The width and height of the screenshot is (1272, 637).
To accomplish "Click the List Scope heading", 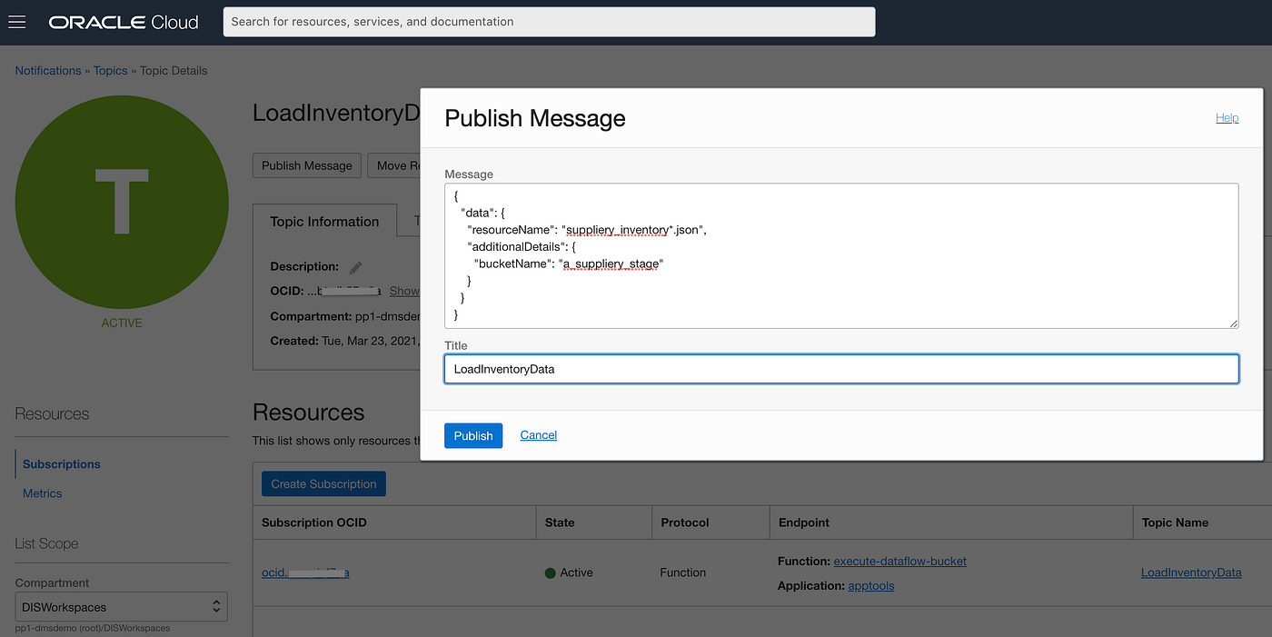I will pos(46,543).
